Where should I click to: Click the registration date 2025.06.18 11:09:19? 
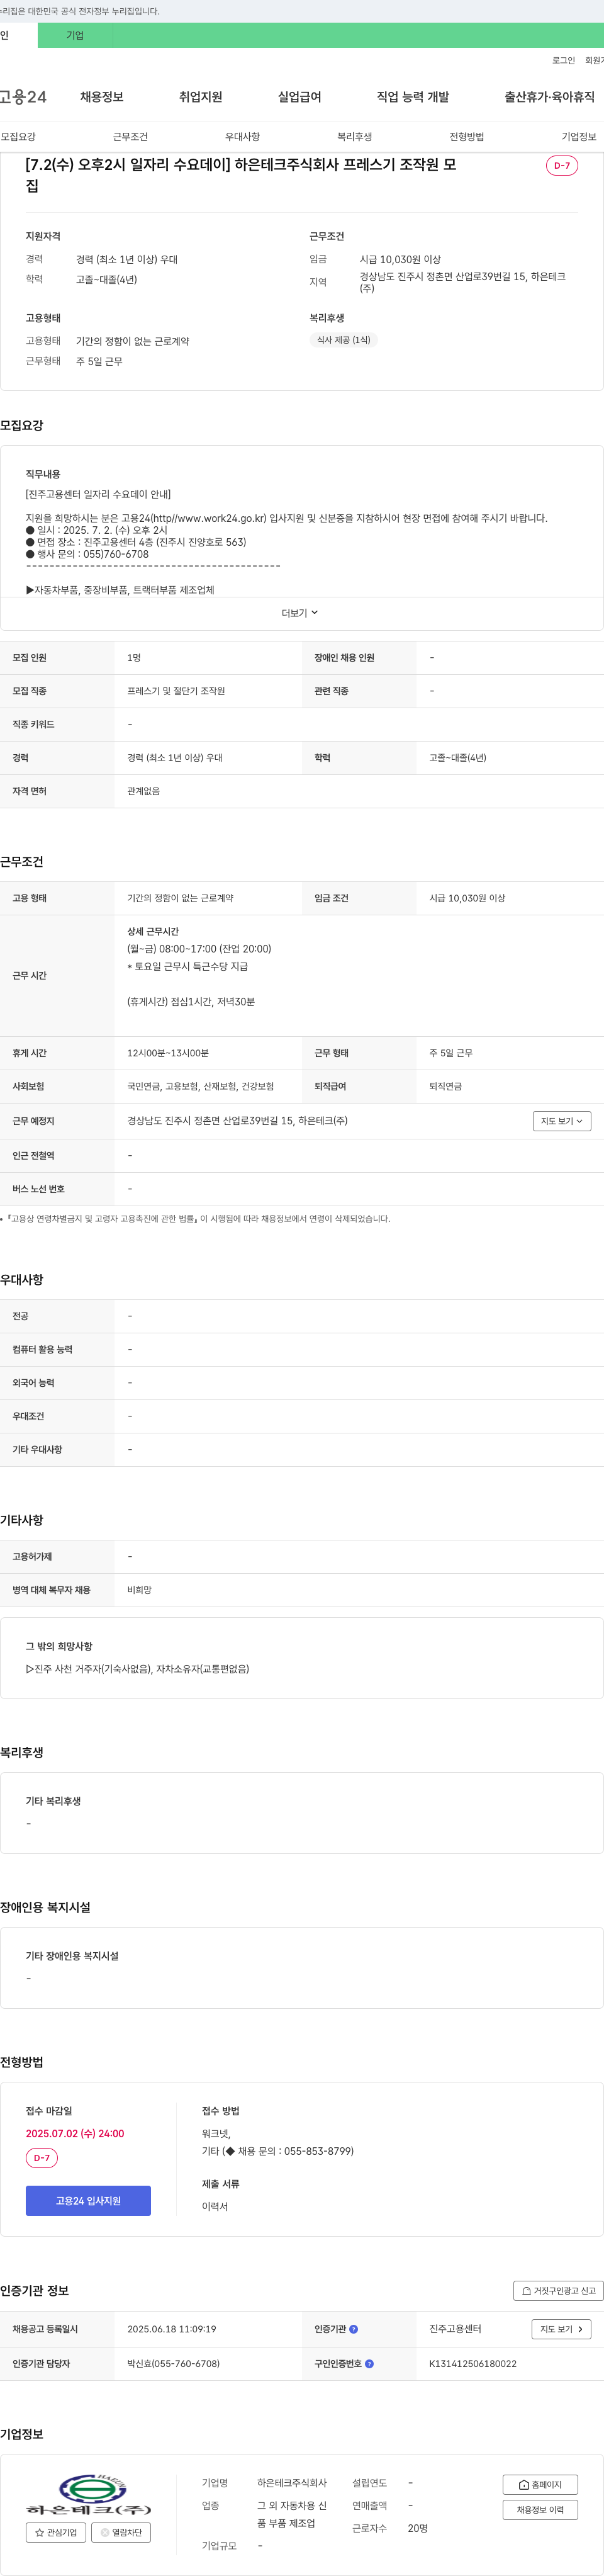[x=171, y=2329]
